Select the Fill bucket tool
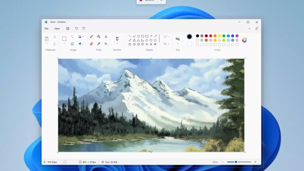The height and width of the screenshot is (171, 304). click(99, 37)
